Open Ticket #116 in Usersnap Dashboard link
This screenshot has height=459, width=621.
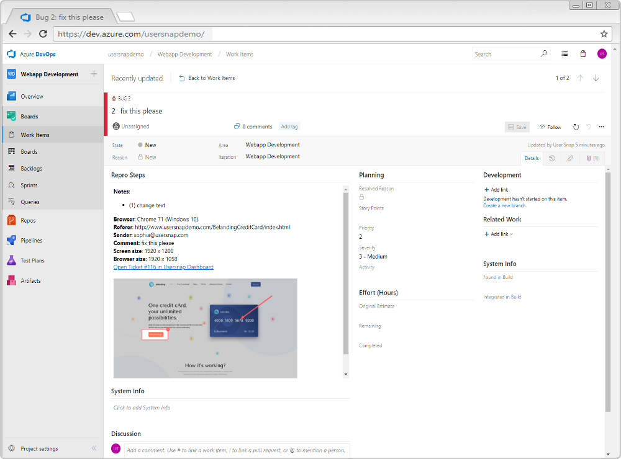(x=163, y=267)
